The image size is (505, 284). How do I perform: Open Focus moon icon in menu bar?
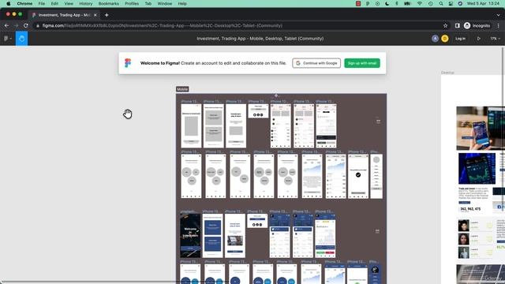tap(387, 3)
